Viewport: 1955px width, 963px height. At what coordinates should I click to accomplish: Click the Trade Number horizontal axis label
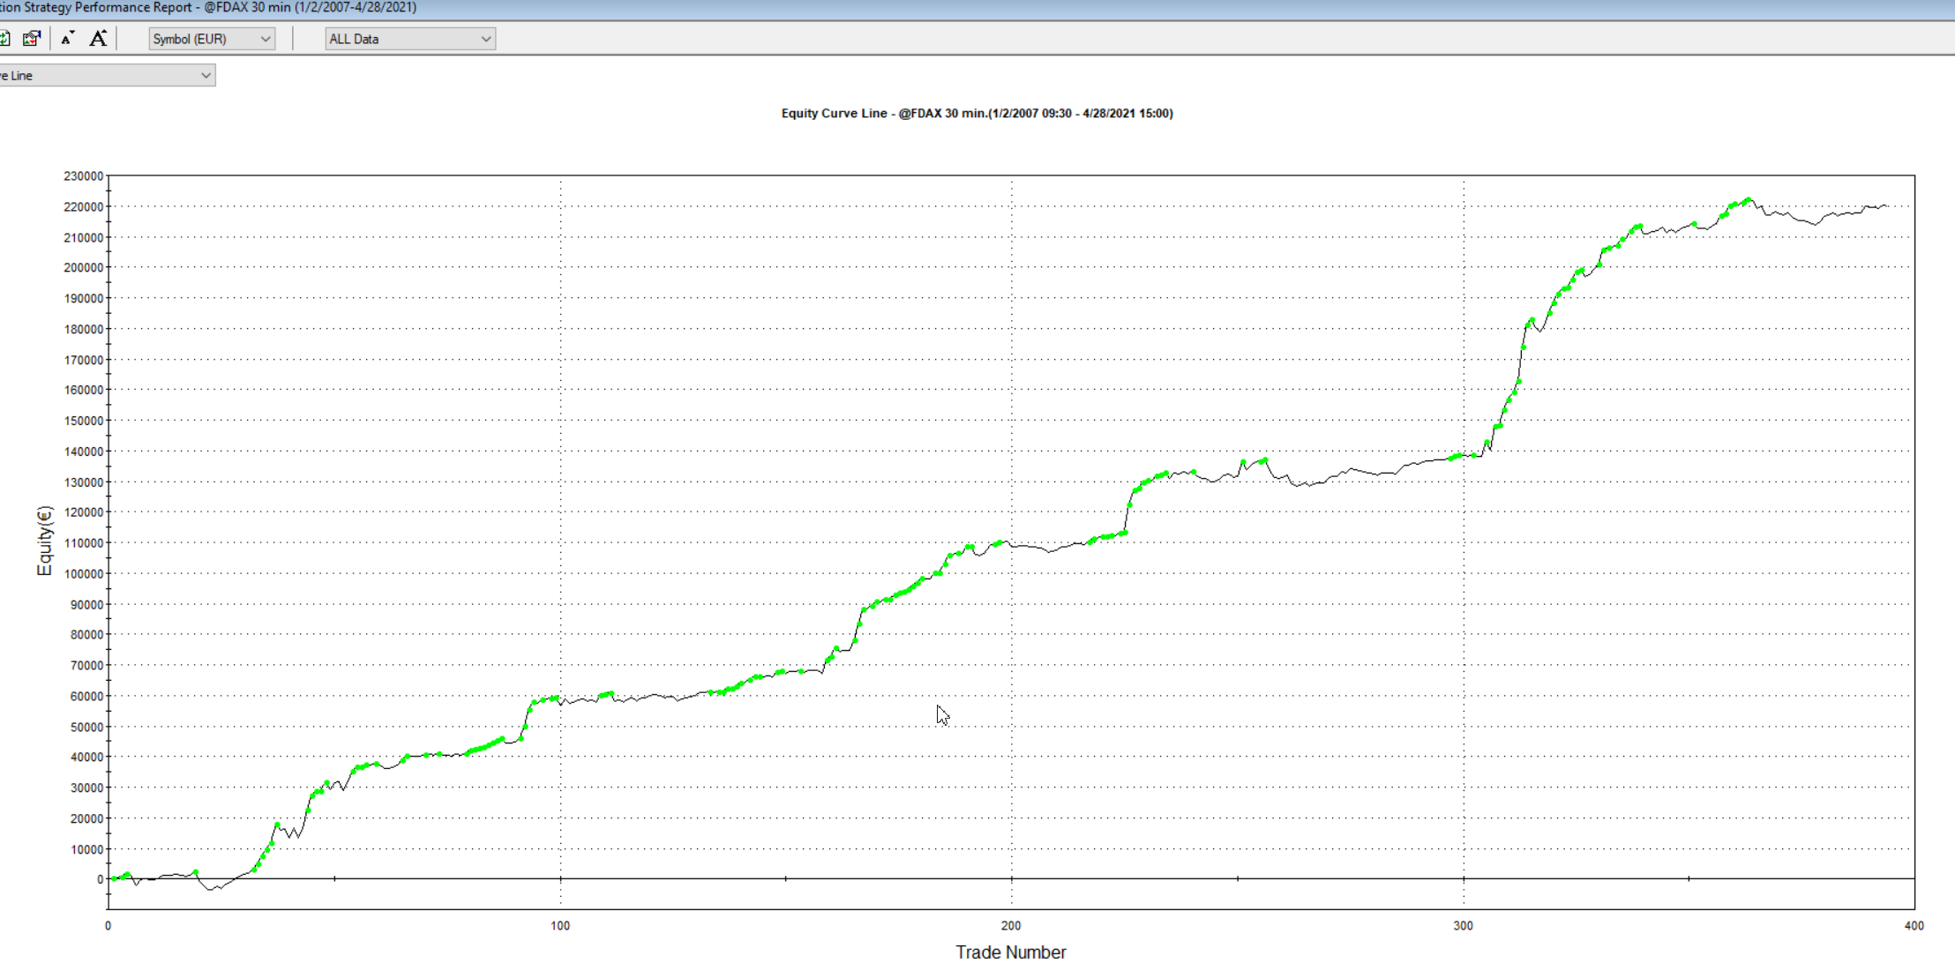pyautogui.click(x=1010, y=952)
